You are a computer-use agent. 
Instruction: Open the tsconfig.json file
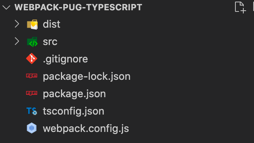(74, 111)
